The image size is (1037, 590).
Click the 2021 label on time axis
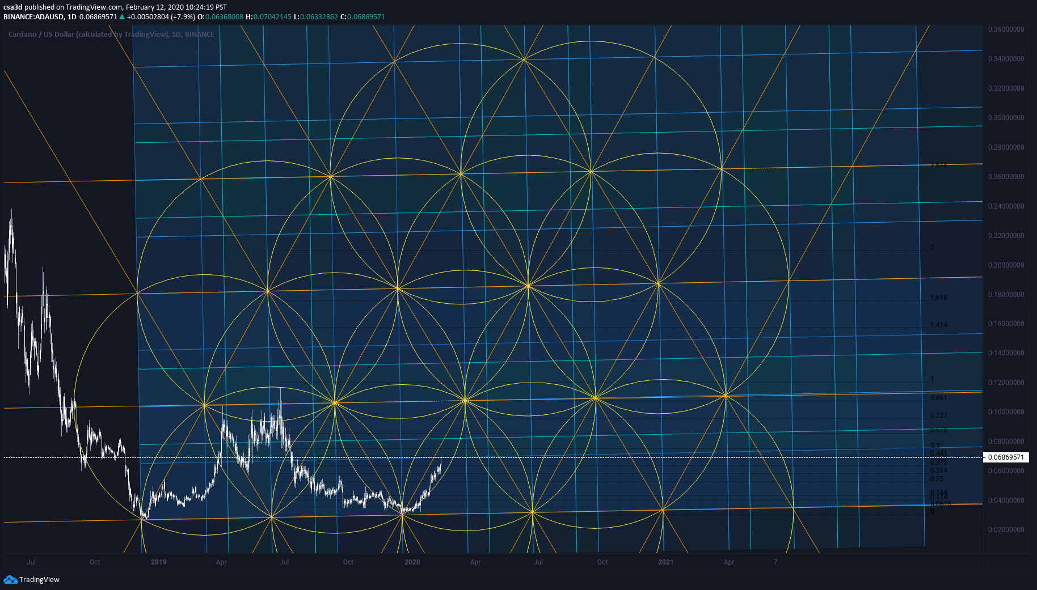coord(666,562)
